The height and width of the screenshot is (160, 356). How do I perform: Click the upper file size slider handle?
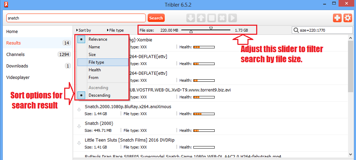(x=211, y=28)
